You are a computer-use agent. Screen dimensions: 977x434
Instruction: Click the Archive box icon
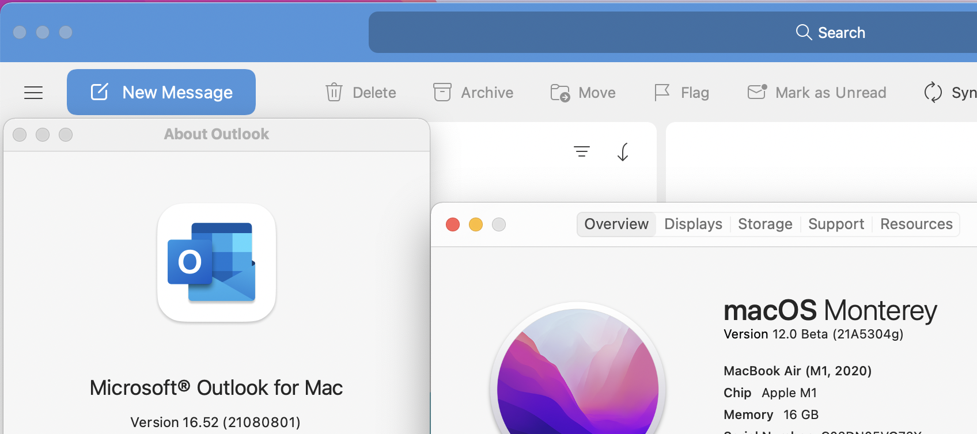click(x=442, y=92)
